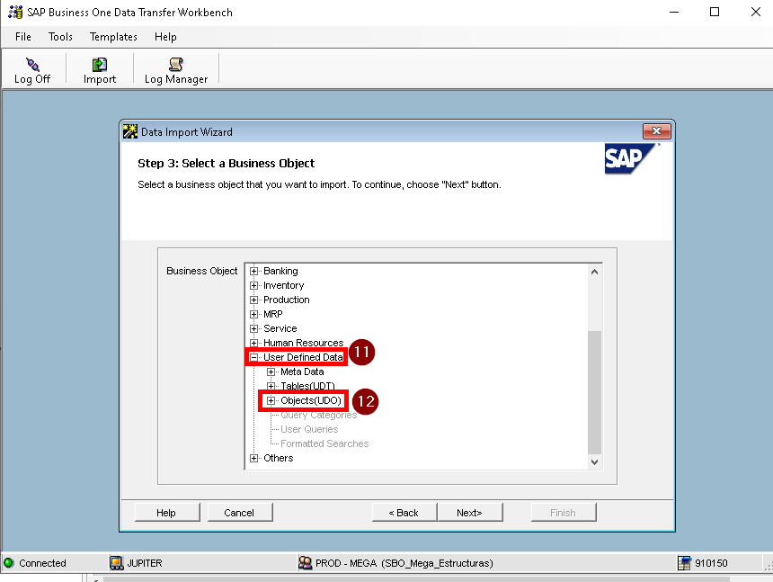The height and width of the screenshot is (582, 773).
Task: Expand the Meta Data tree node
Action: click(x=271, y=372)
